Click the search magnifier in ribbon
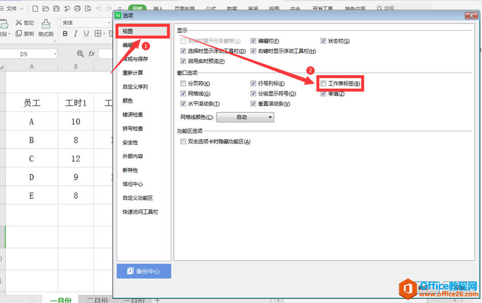482x303 pixels. click(379, 9)
